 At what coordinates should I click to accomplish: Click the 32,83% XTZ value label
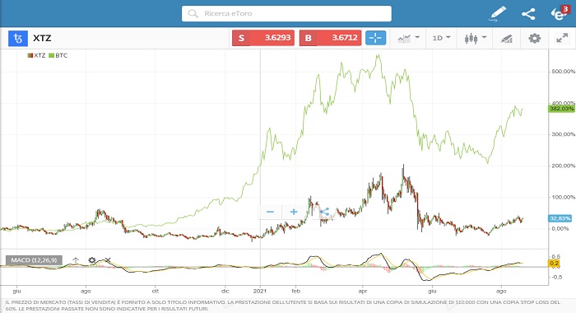pos(560,218)
